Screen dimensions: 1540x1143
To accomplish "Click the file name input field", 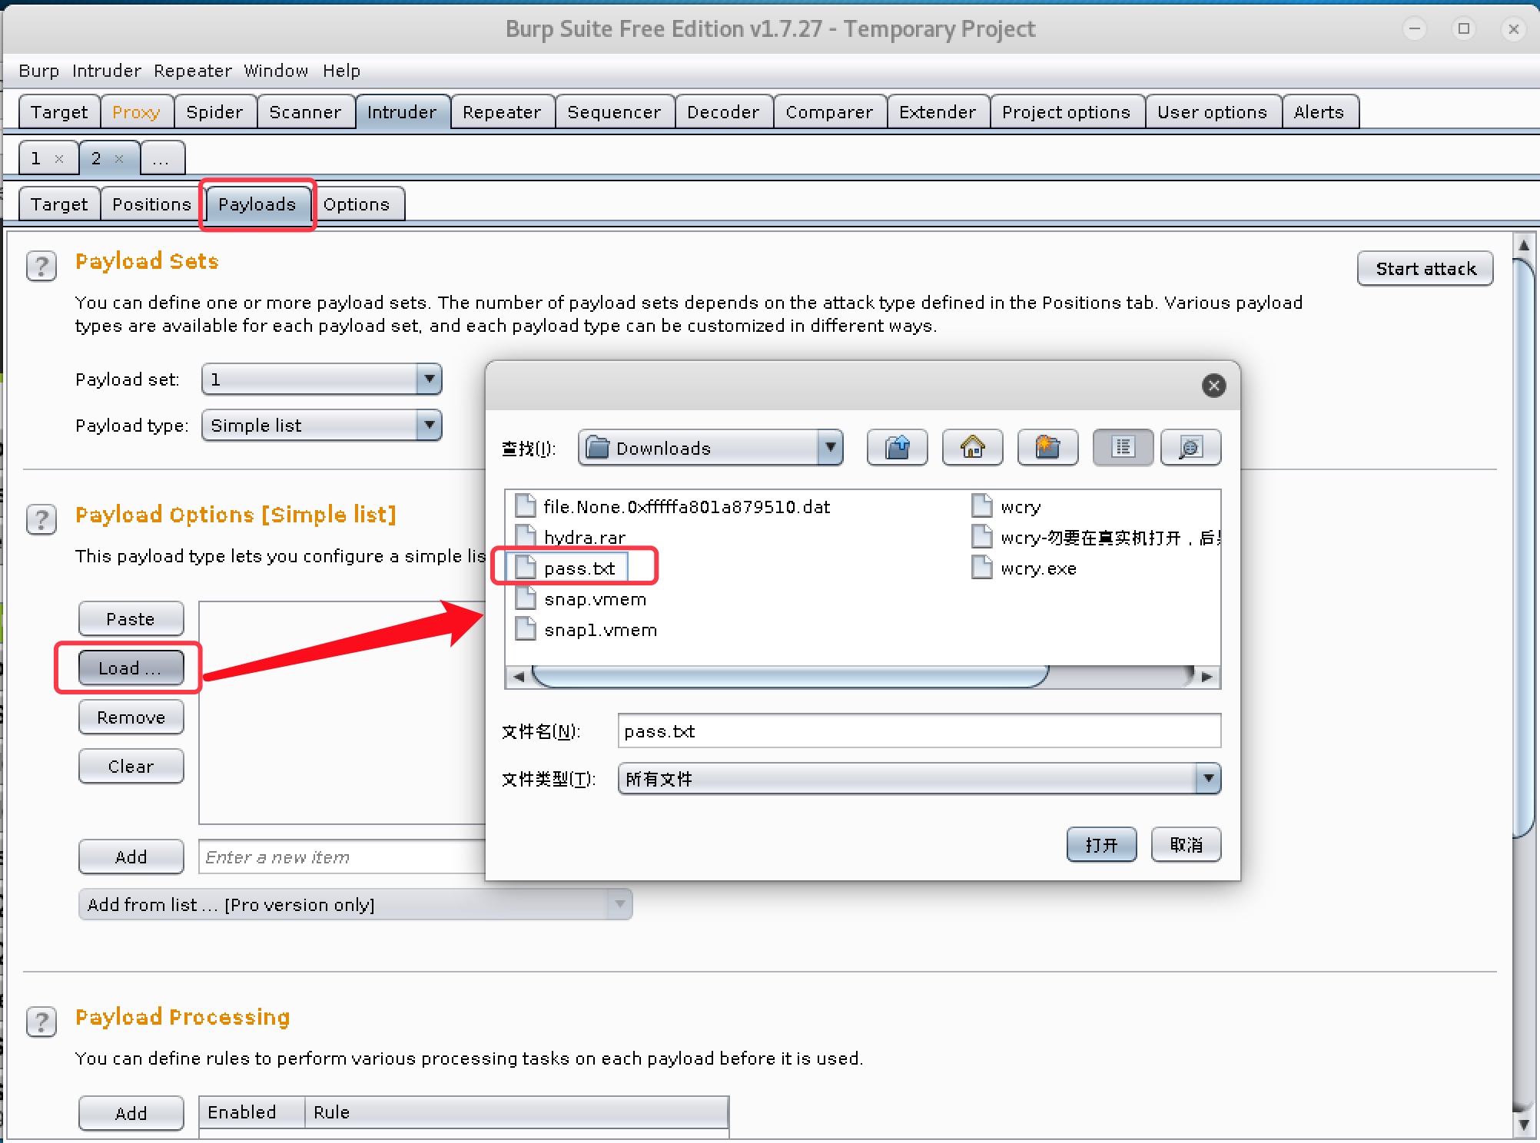I will coord(918,731).
